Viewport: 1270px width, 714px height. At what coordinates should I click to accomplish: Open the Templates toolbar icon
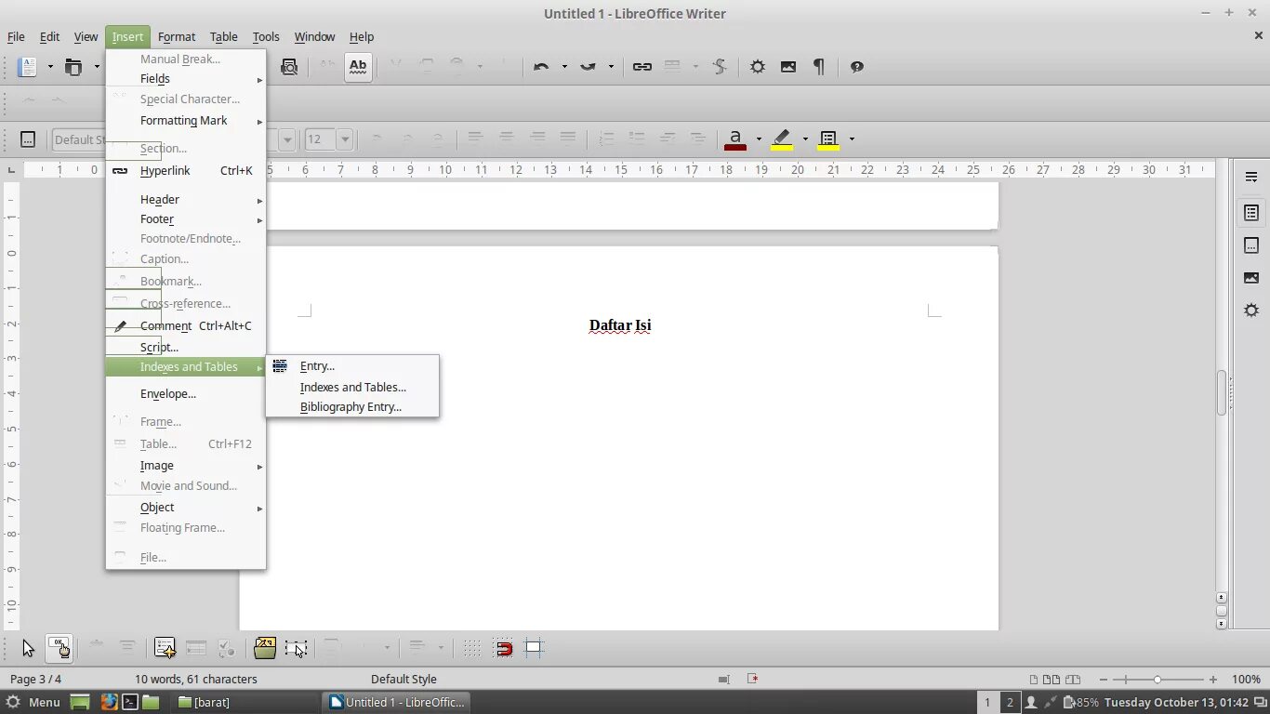[73, 67]
